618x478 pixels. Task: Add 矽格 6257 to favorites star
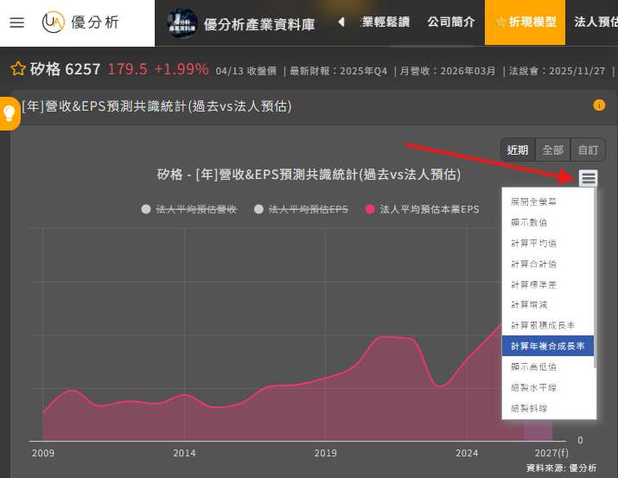coord(17,69)
